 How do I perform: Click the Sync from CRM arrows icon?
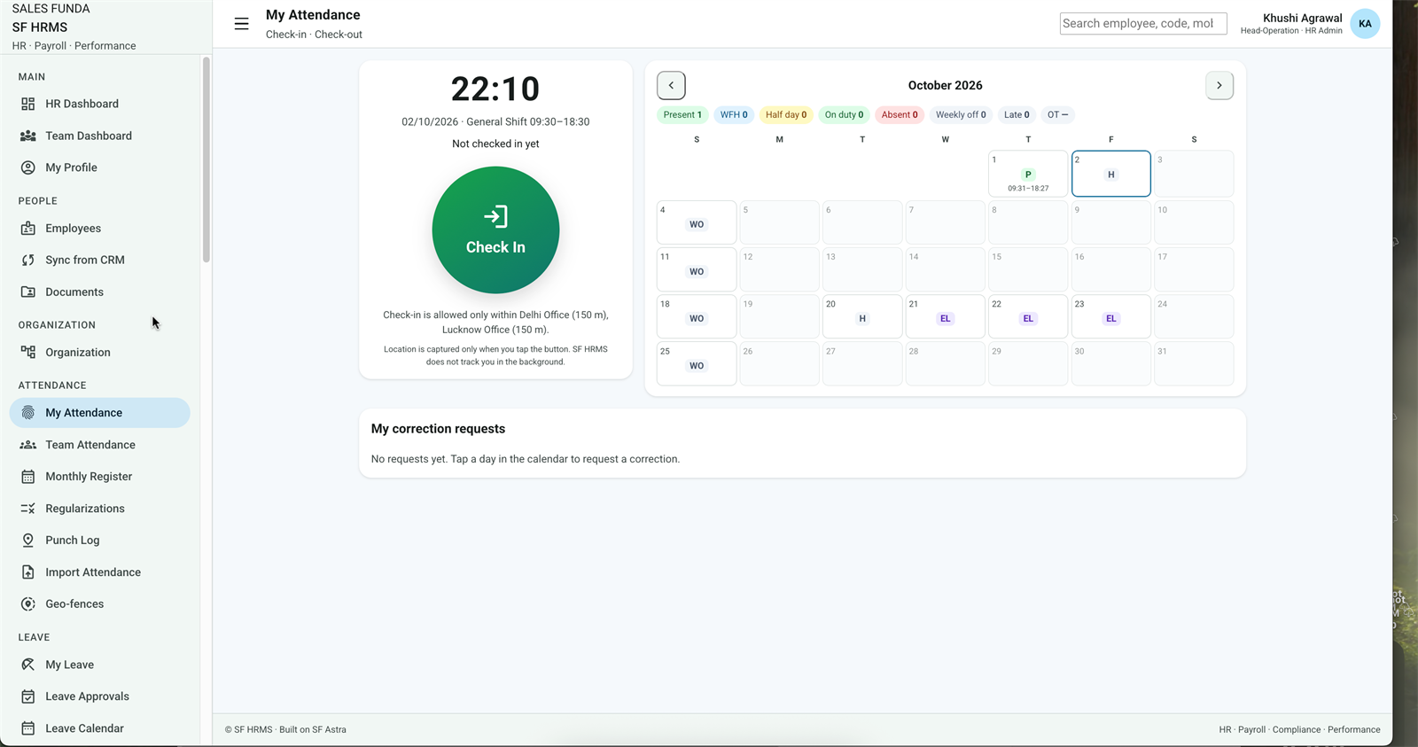[28, 261]
